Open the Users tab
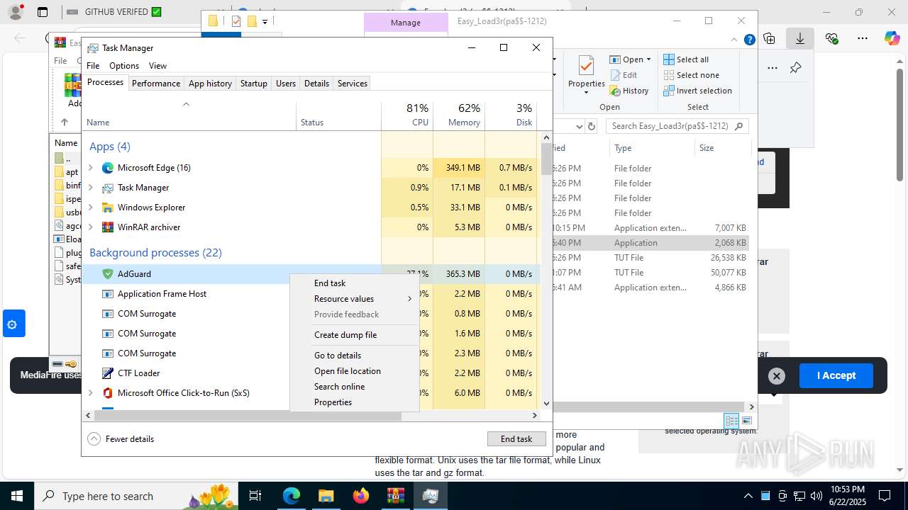 pos(286,84)
